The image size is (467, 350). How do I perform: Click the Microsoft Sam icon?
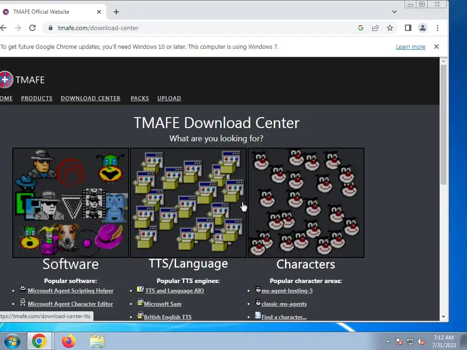tap(140, 303)
